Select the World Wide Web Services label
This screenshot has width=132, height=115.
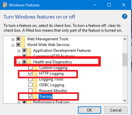pos(48,45)
